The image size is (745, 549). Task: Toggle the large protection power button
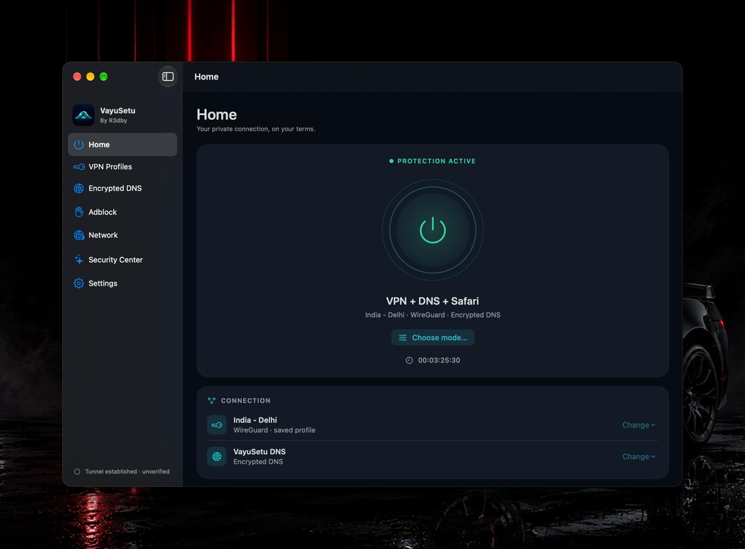click(432, 230)
